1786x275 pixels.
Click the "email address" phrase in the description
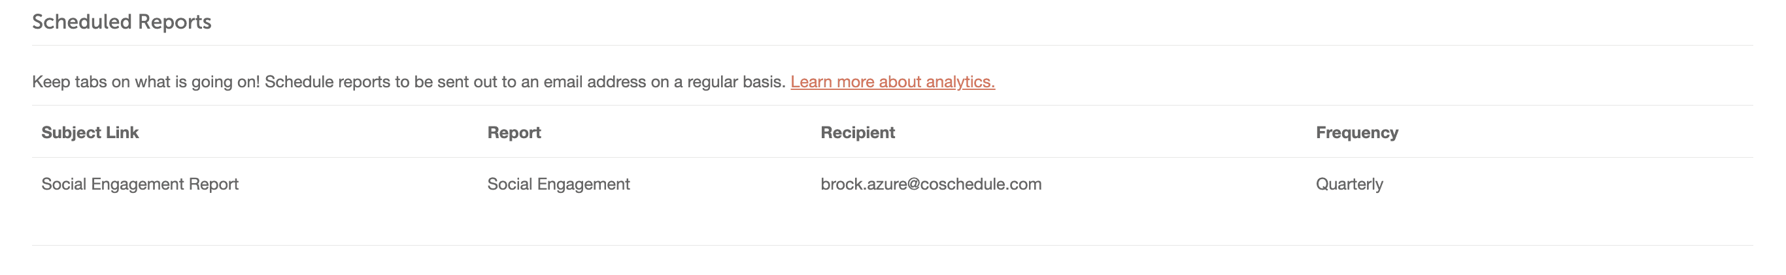coord(594,81)
